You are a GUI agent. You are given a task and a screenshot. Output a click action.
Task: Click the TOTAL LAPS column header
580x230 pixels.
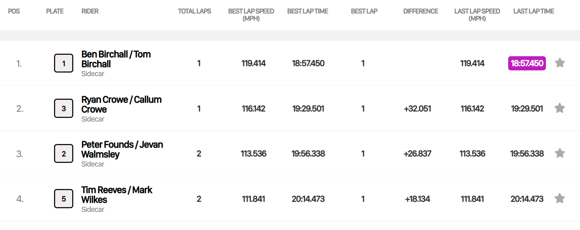click(194, 11)
